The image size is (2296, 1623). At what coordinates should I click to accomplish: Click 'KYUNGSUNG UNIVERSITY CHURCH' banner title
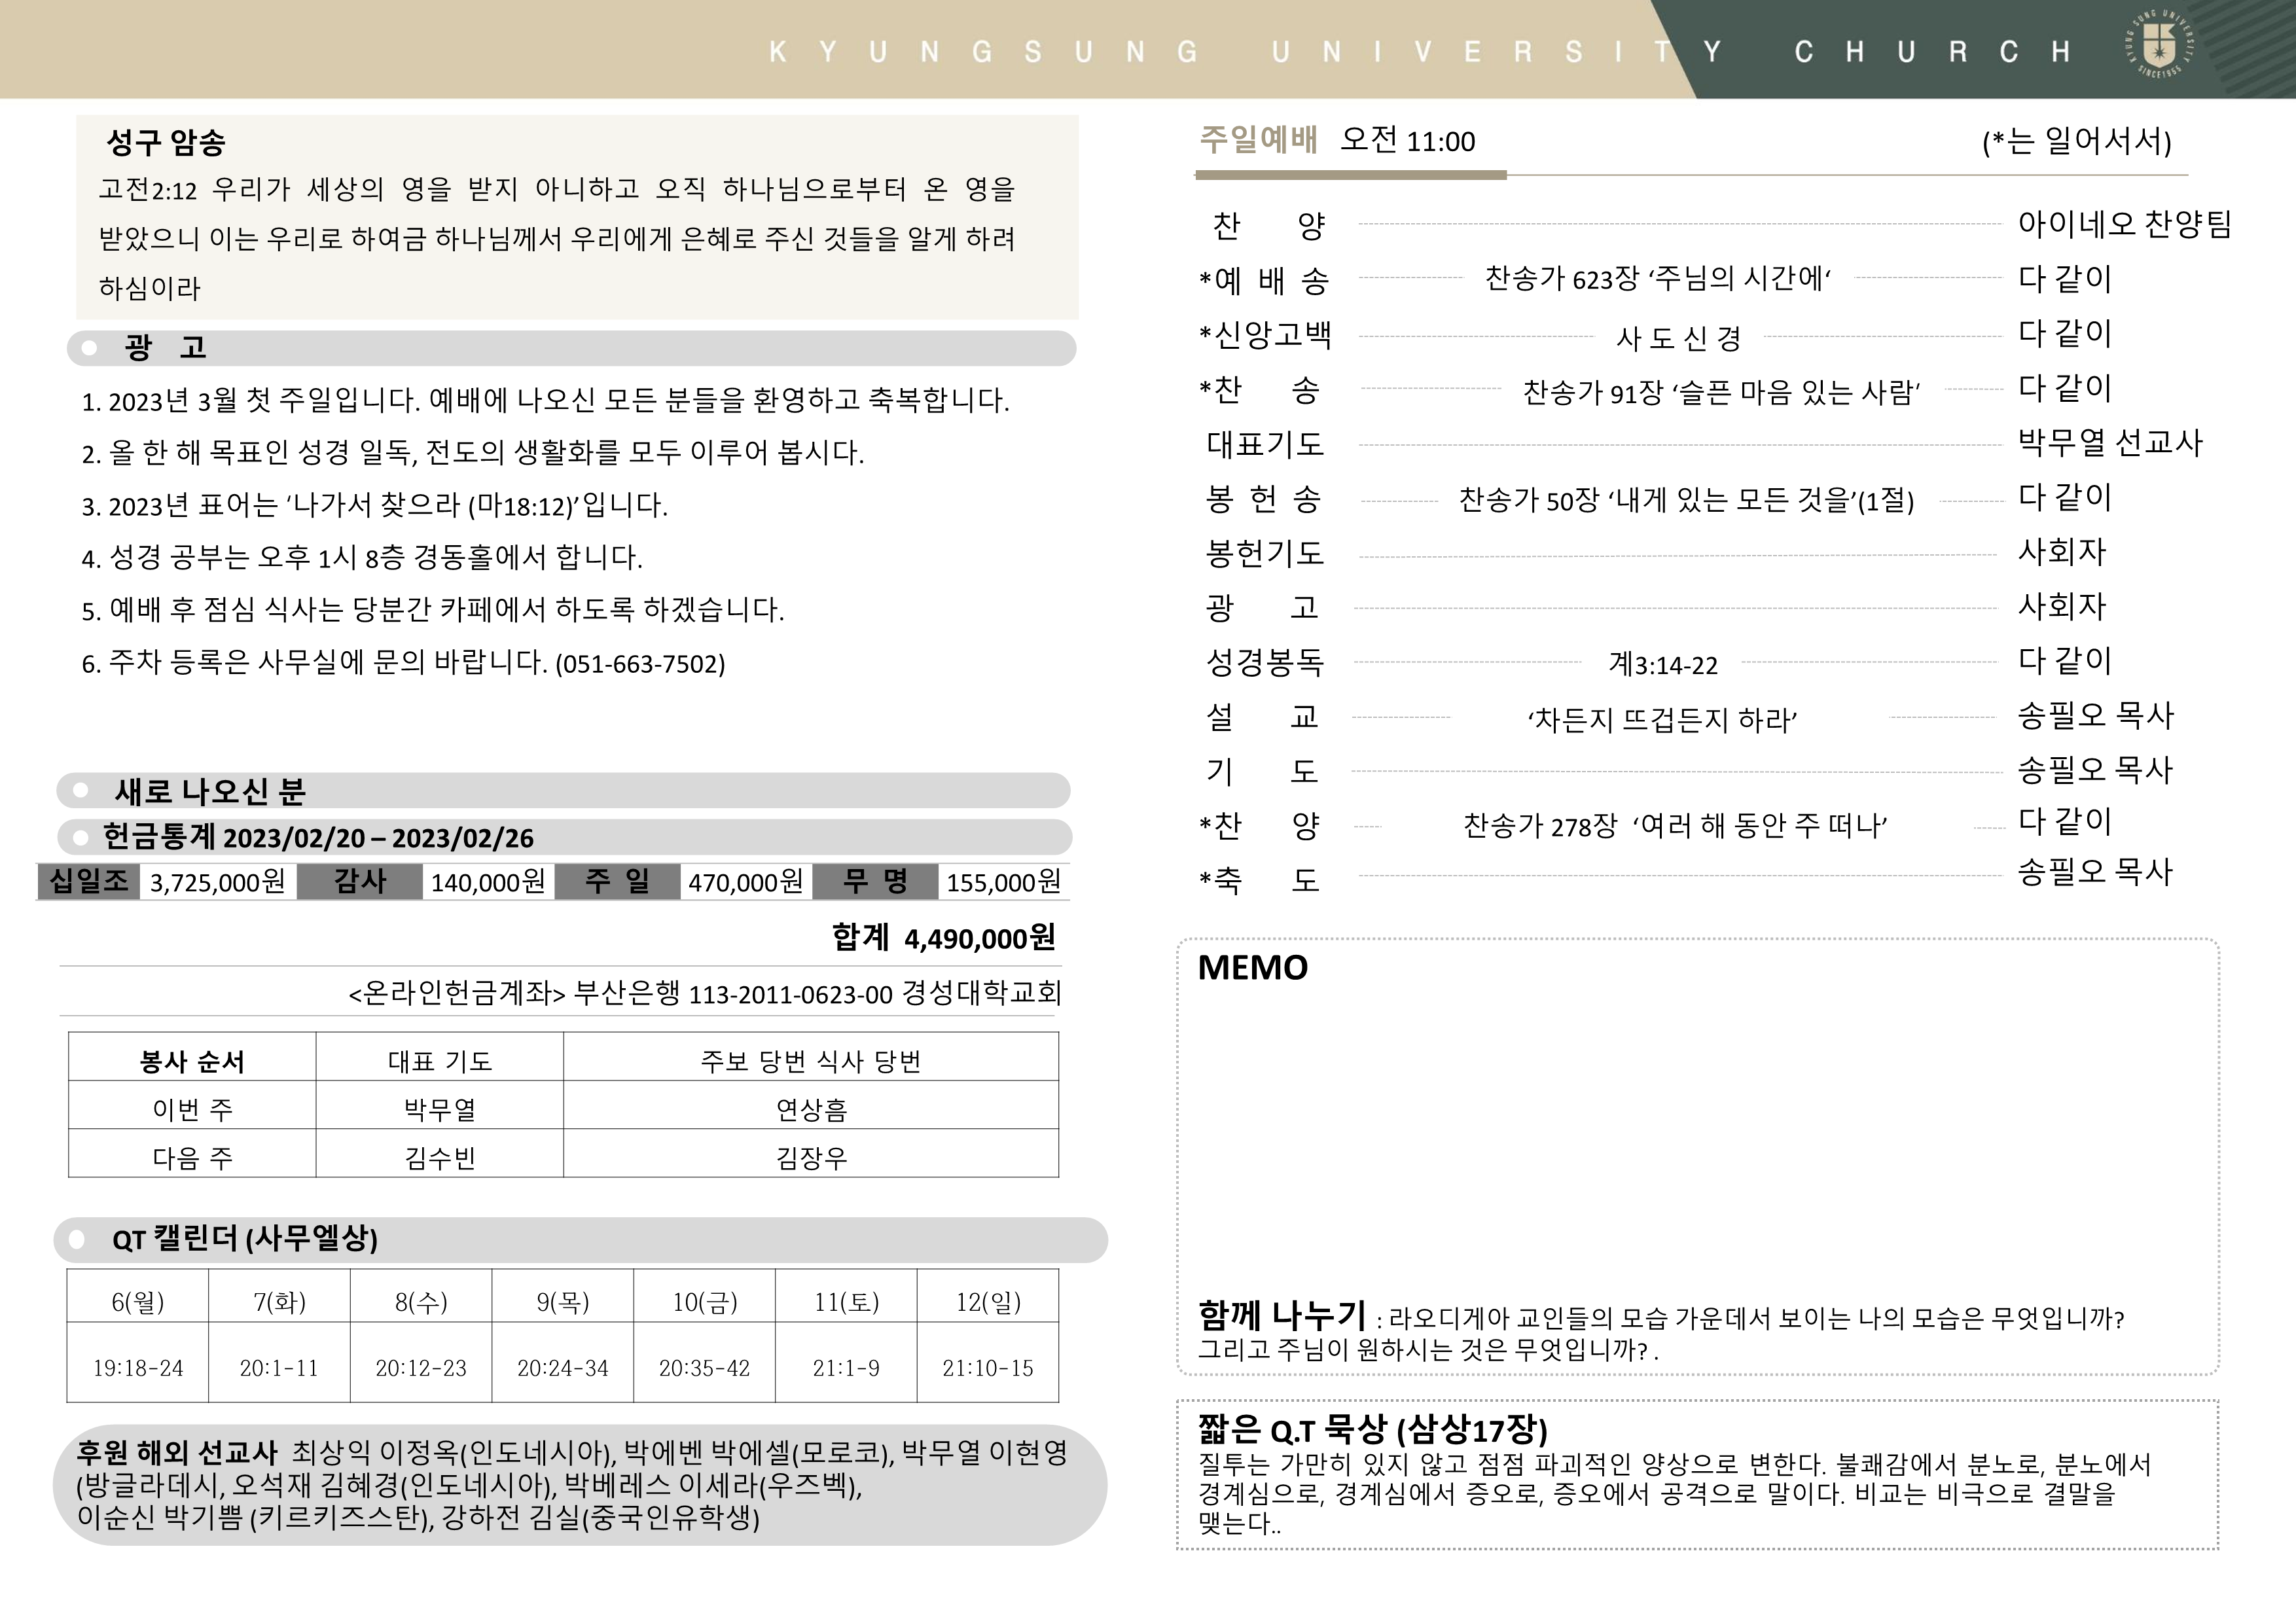(1420, 52)
